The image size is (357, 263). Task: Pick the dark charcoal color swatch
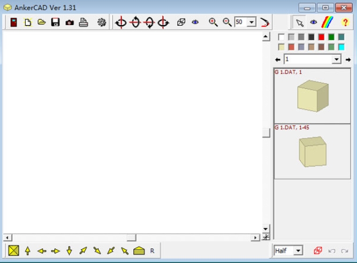pos(311,37)
